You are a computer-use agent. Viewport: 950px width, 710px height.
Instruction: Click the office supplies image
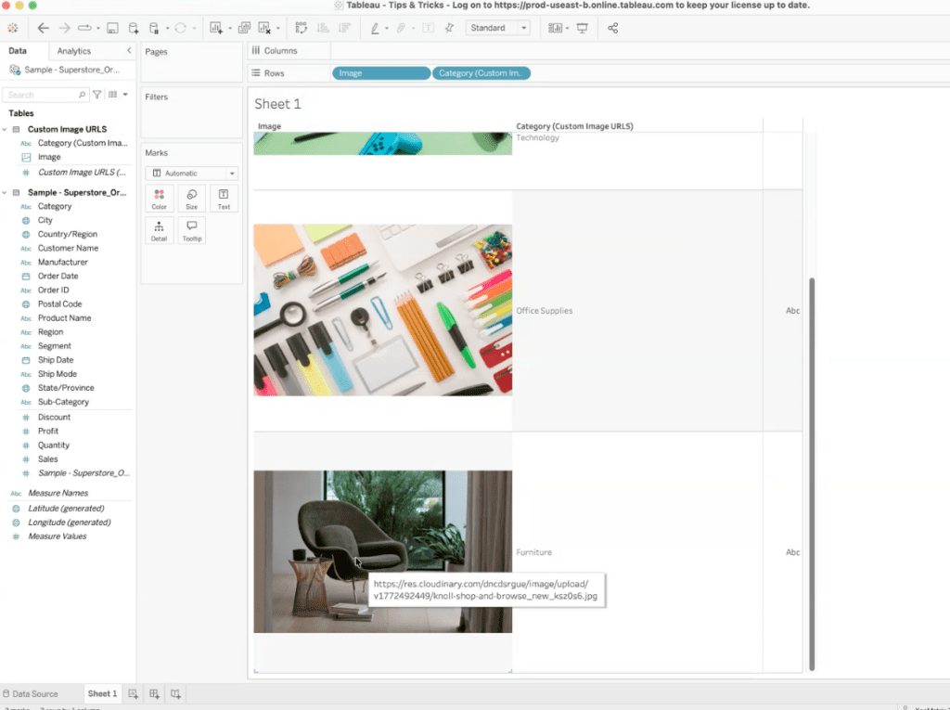point(383,310)
